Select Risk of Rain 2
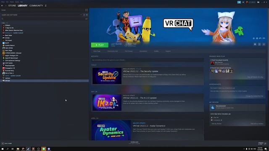Image resolution: width=269 pixels, height=151 pixels. (9, 73)
